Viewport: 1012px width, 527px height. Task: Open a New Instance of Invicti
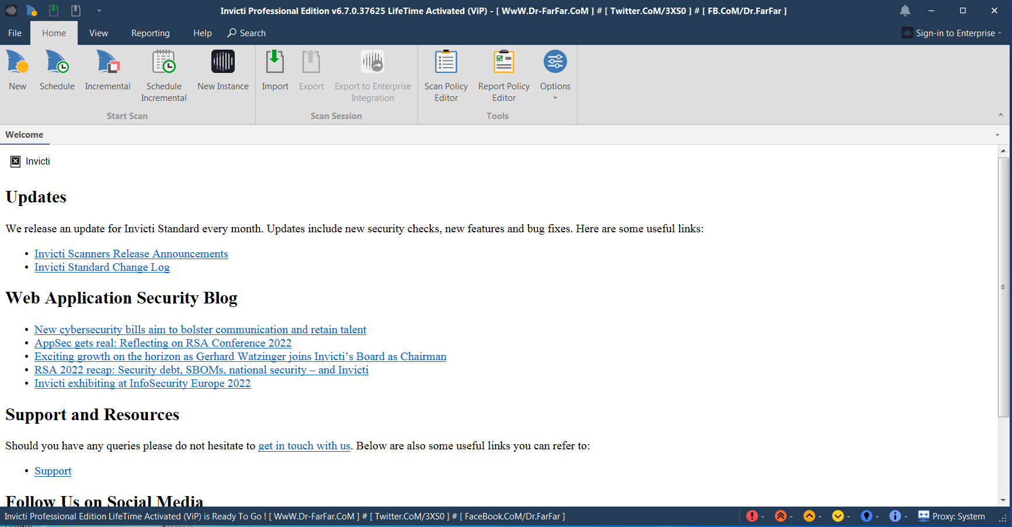[222, 70]
